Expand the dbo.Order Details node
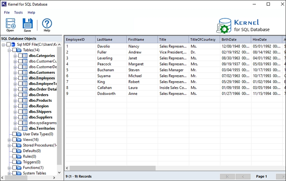Screen dimensions: 286x181 (15, 89)
